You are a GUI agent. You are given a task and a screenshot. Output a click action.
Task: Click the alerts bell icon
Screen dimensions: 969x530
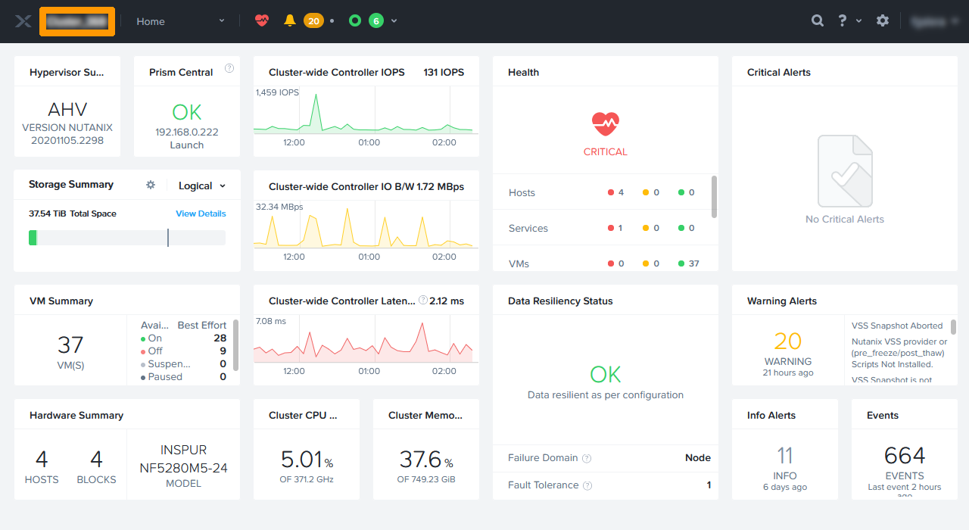[289, 21]
